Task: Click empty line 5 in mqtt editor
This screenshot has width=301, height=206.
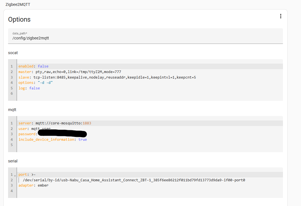Action: pyautogui.click(x=150, y=145)
